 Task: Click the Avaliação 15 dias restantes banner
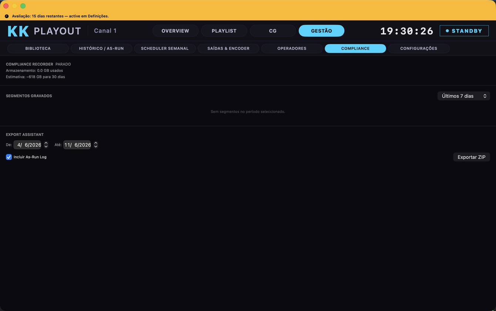point(60,16)
